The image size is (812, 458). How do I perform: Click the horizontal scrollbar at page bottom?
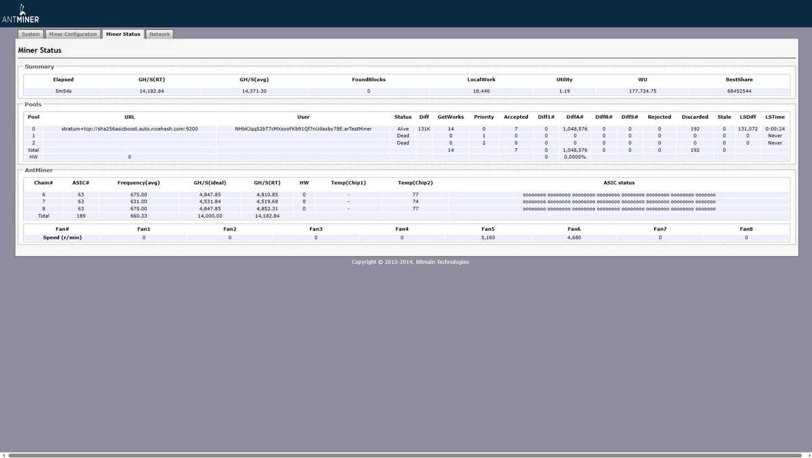click(405, 455)
